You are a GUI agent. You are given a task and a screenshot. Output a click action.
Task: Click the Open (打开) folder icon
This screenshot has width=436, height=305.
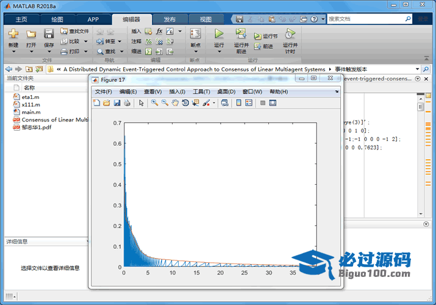[x=31, y=34]
